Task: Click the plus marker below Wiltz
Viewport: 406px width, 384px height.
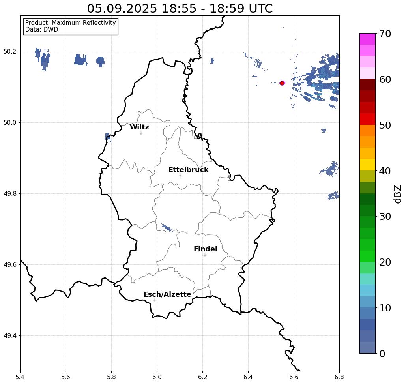Action: pyautogui.click(x=141, y=133)
